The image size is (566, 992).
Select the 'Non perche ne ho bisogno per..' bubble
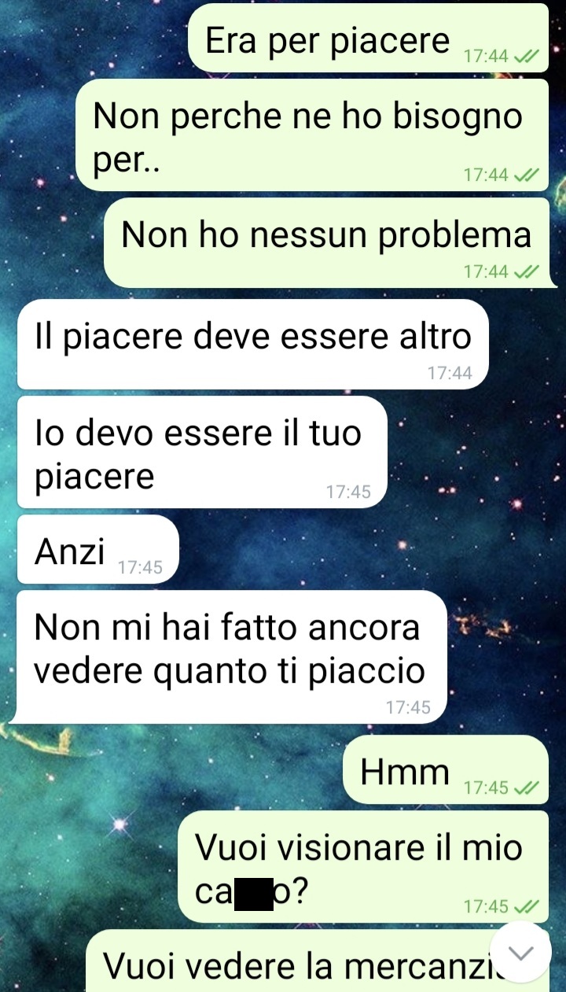tap(312, 135)
